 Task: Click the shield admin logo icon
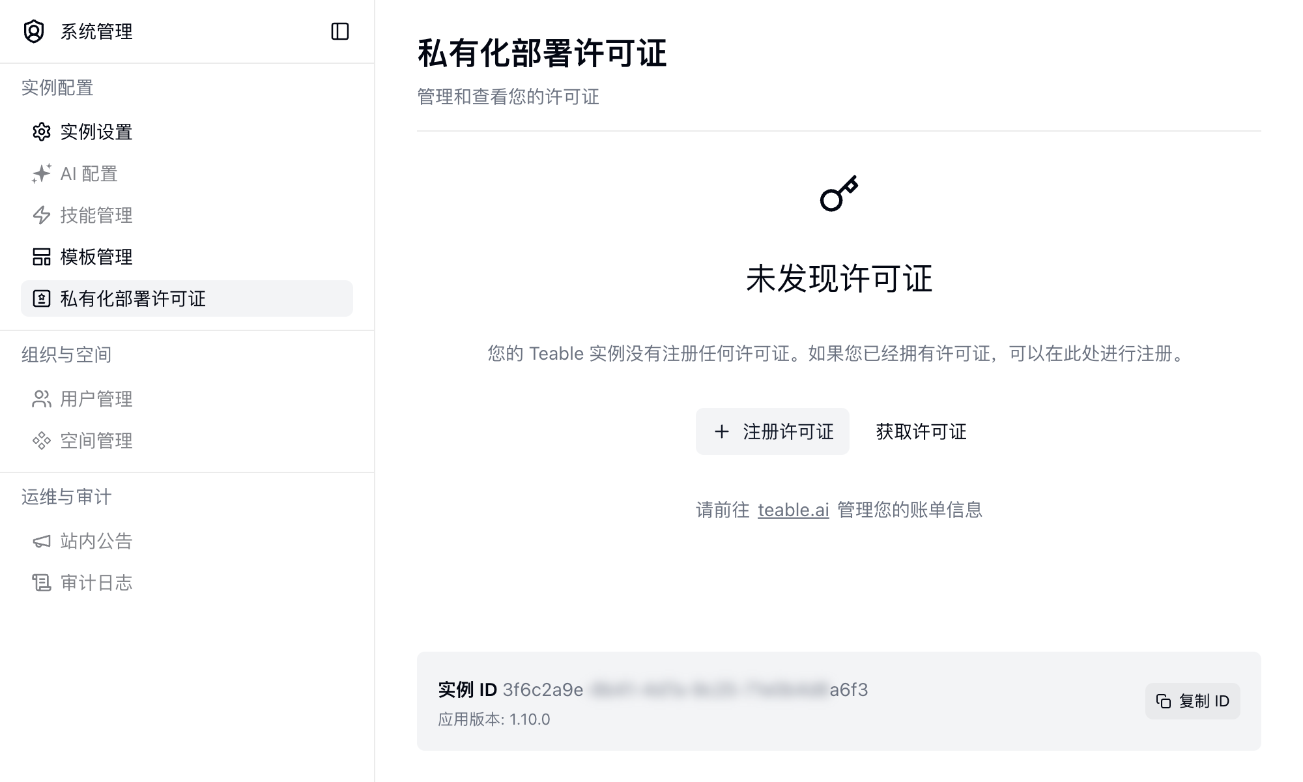point(34,31)
